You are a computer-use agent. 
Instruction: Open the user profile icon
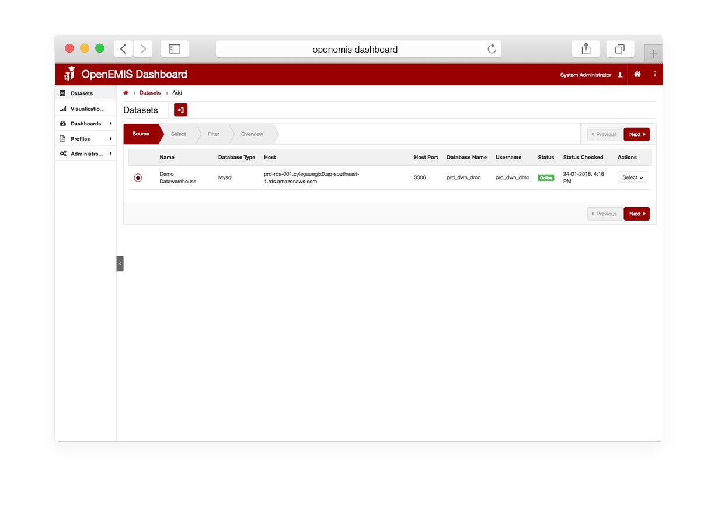pyautogui.click(x=620, y=75)
